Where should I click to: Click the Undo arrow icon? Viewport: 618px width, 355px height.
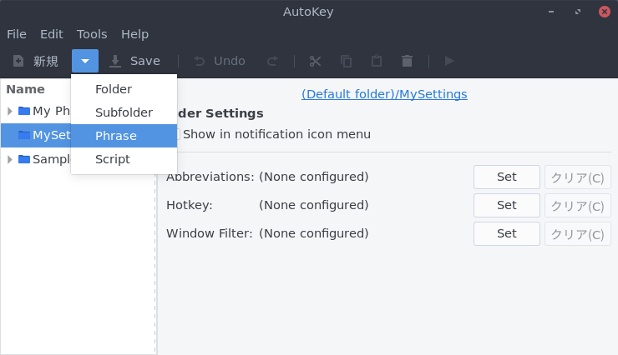[200, 62]
